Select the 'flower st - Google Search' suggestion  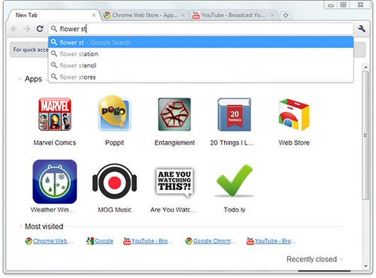[x=201, y=42]
